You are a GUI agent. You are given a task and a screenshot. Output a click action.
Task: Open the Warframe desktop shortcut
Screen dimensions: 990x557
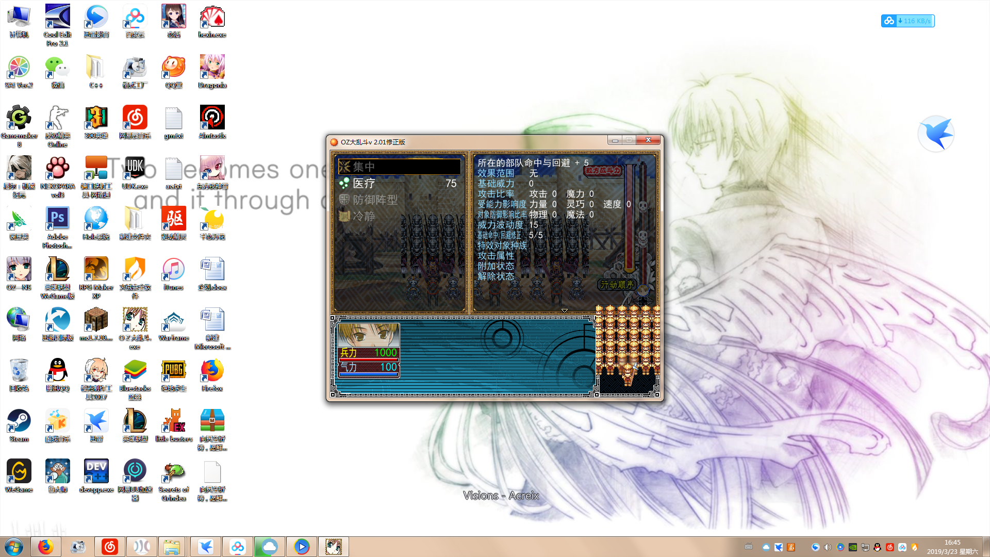[173, 324]
